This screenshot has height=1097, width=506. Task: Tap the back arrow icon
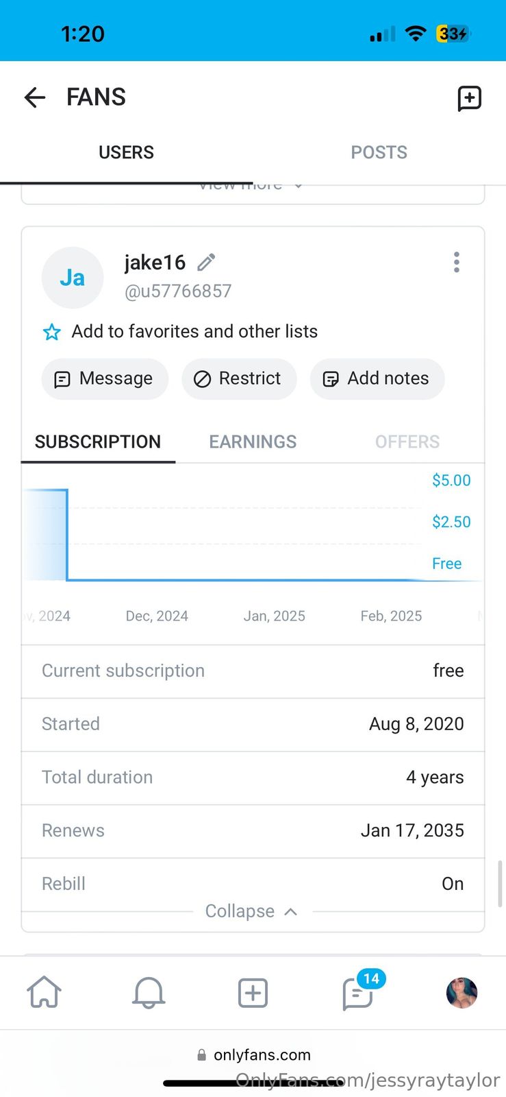click(x=35, y=98)
